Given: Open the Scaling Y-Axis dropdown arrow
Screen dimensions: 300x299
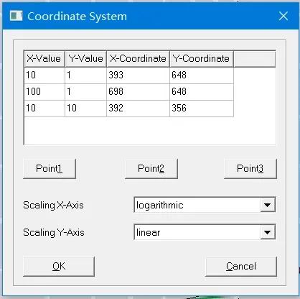Looking at the screenshot, I should [268, 232].
